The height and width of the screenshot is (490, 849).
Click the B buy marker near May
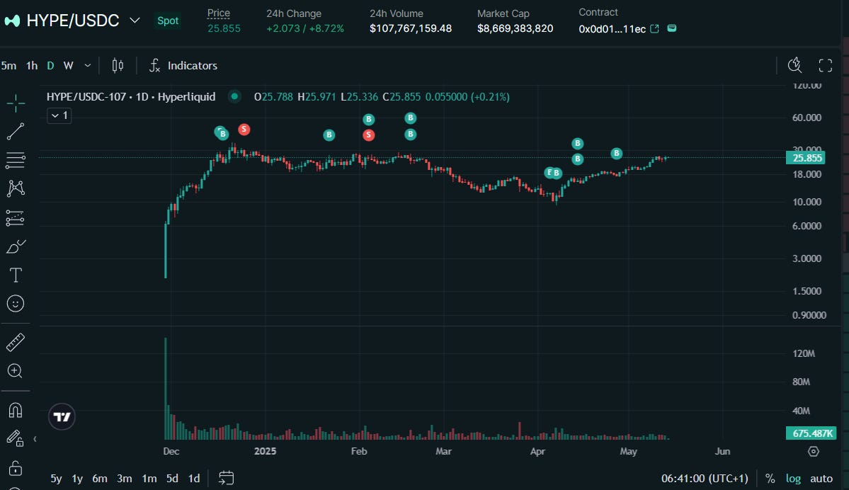point(616,154)
